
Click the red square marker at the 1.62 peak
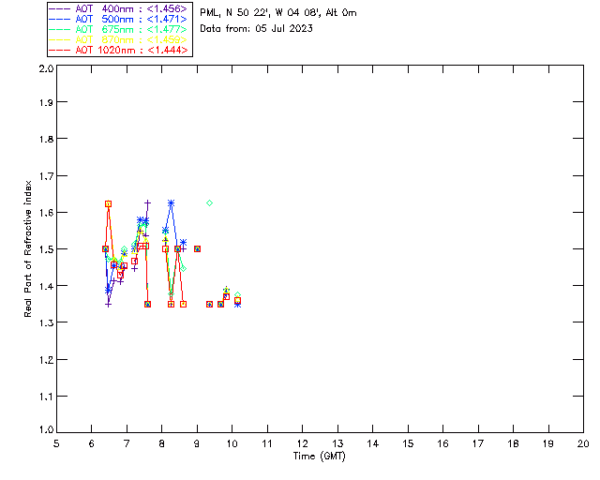(x=109, y=203)
